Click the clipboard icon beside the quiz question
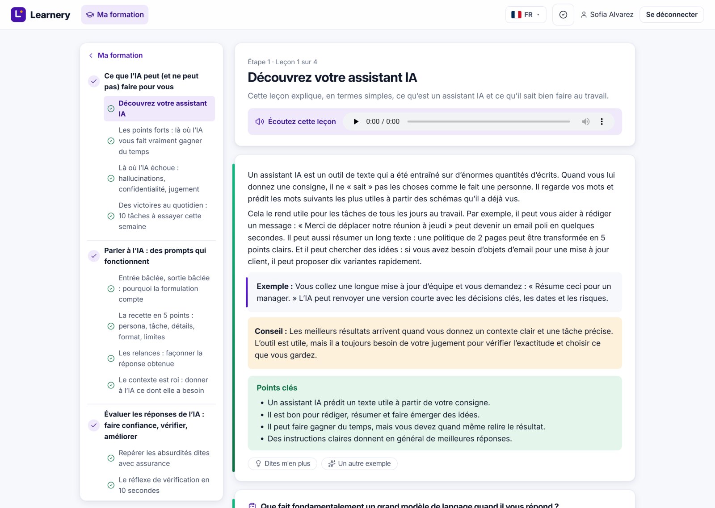 pos(252,505)
